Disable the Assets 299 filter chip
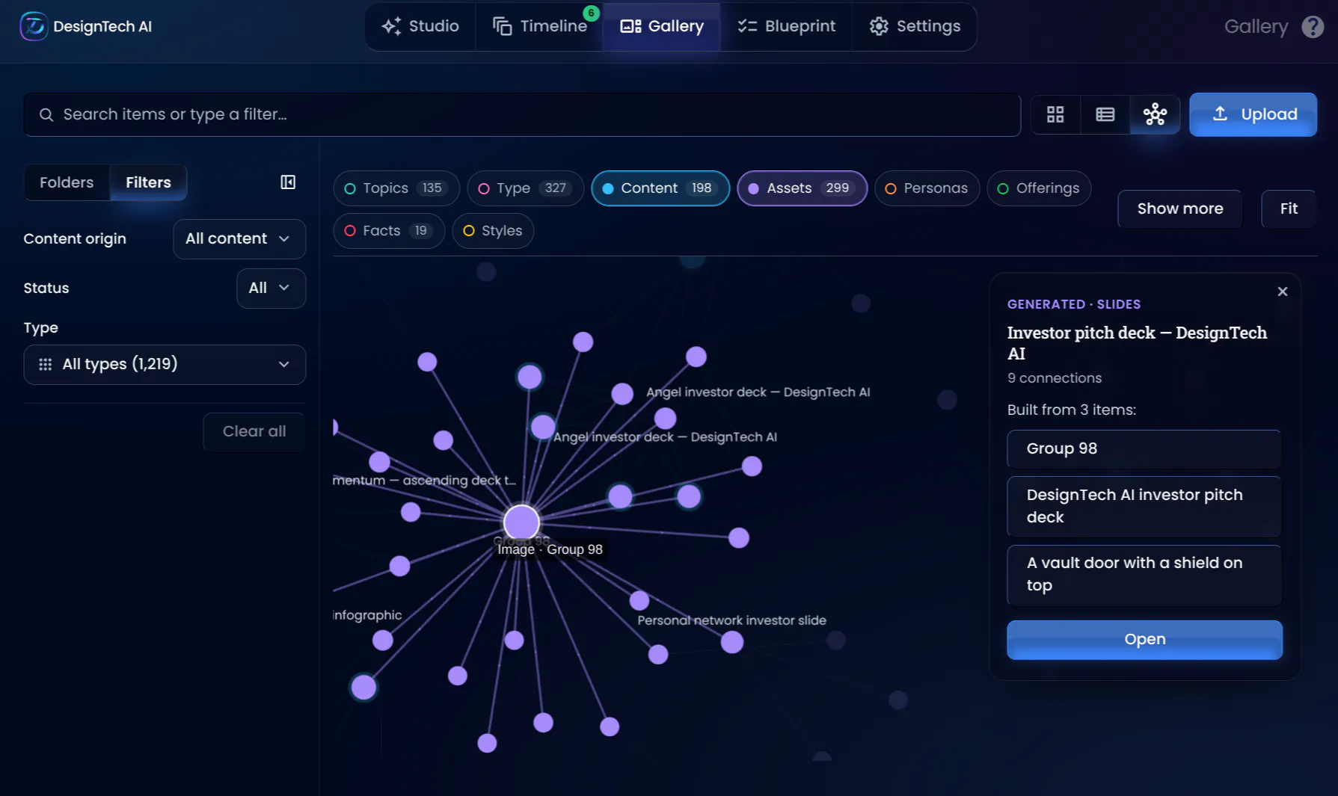 click(x=802, y=188)
